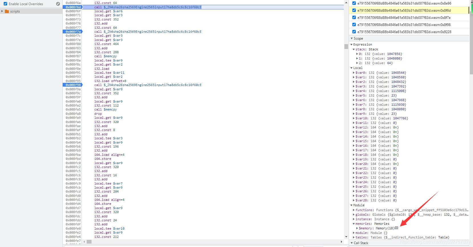Collapse the Call Stack section
The height and width of the screenshot is (247, 473).
click(x=352, y=243)
